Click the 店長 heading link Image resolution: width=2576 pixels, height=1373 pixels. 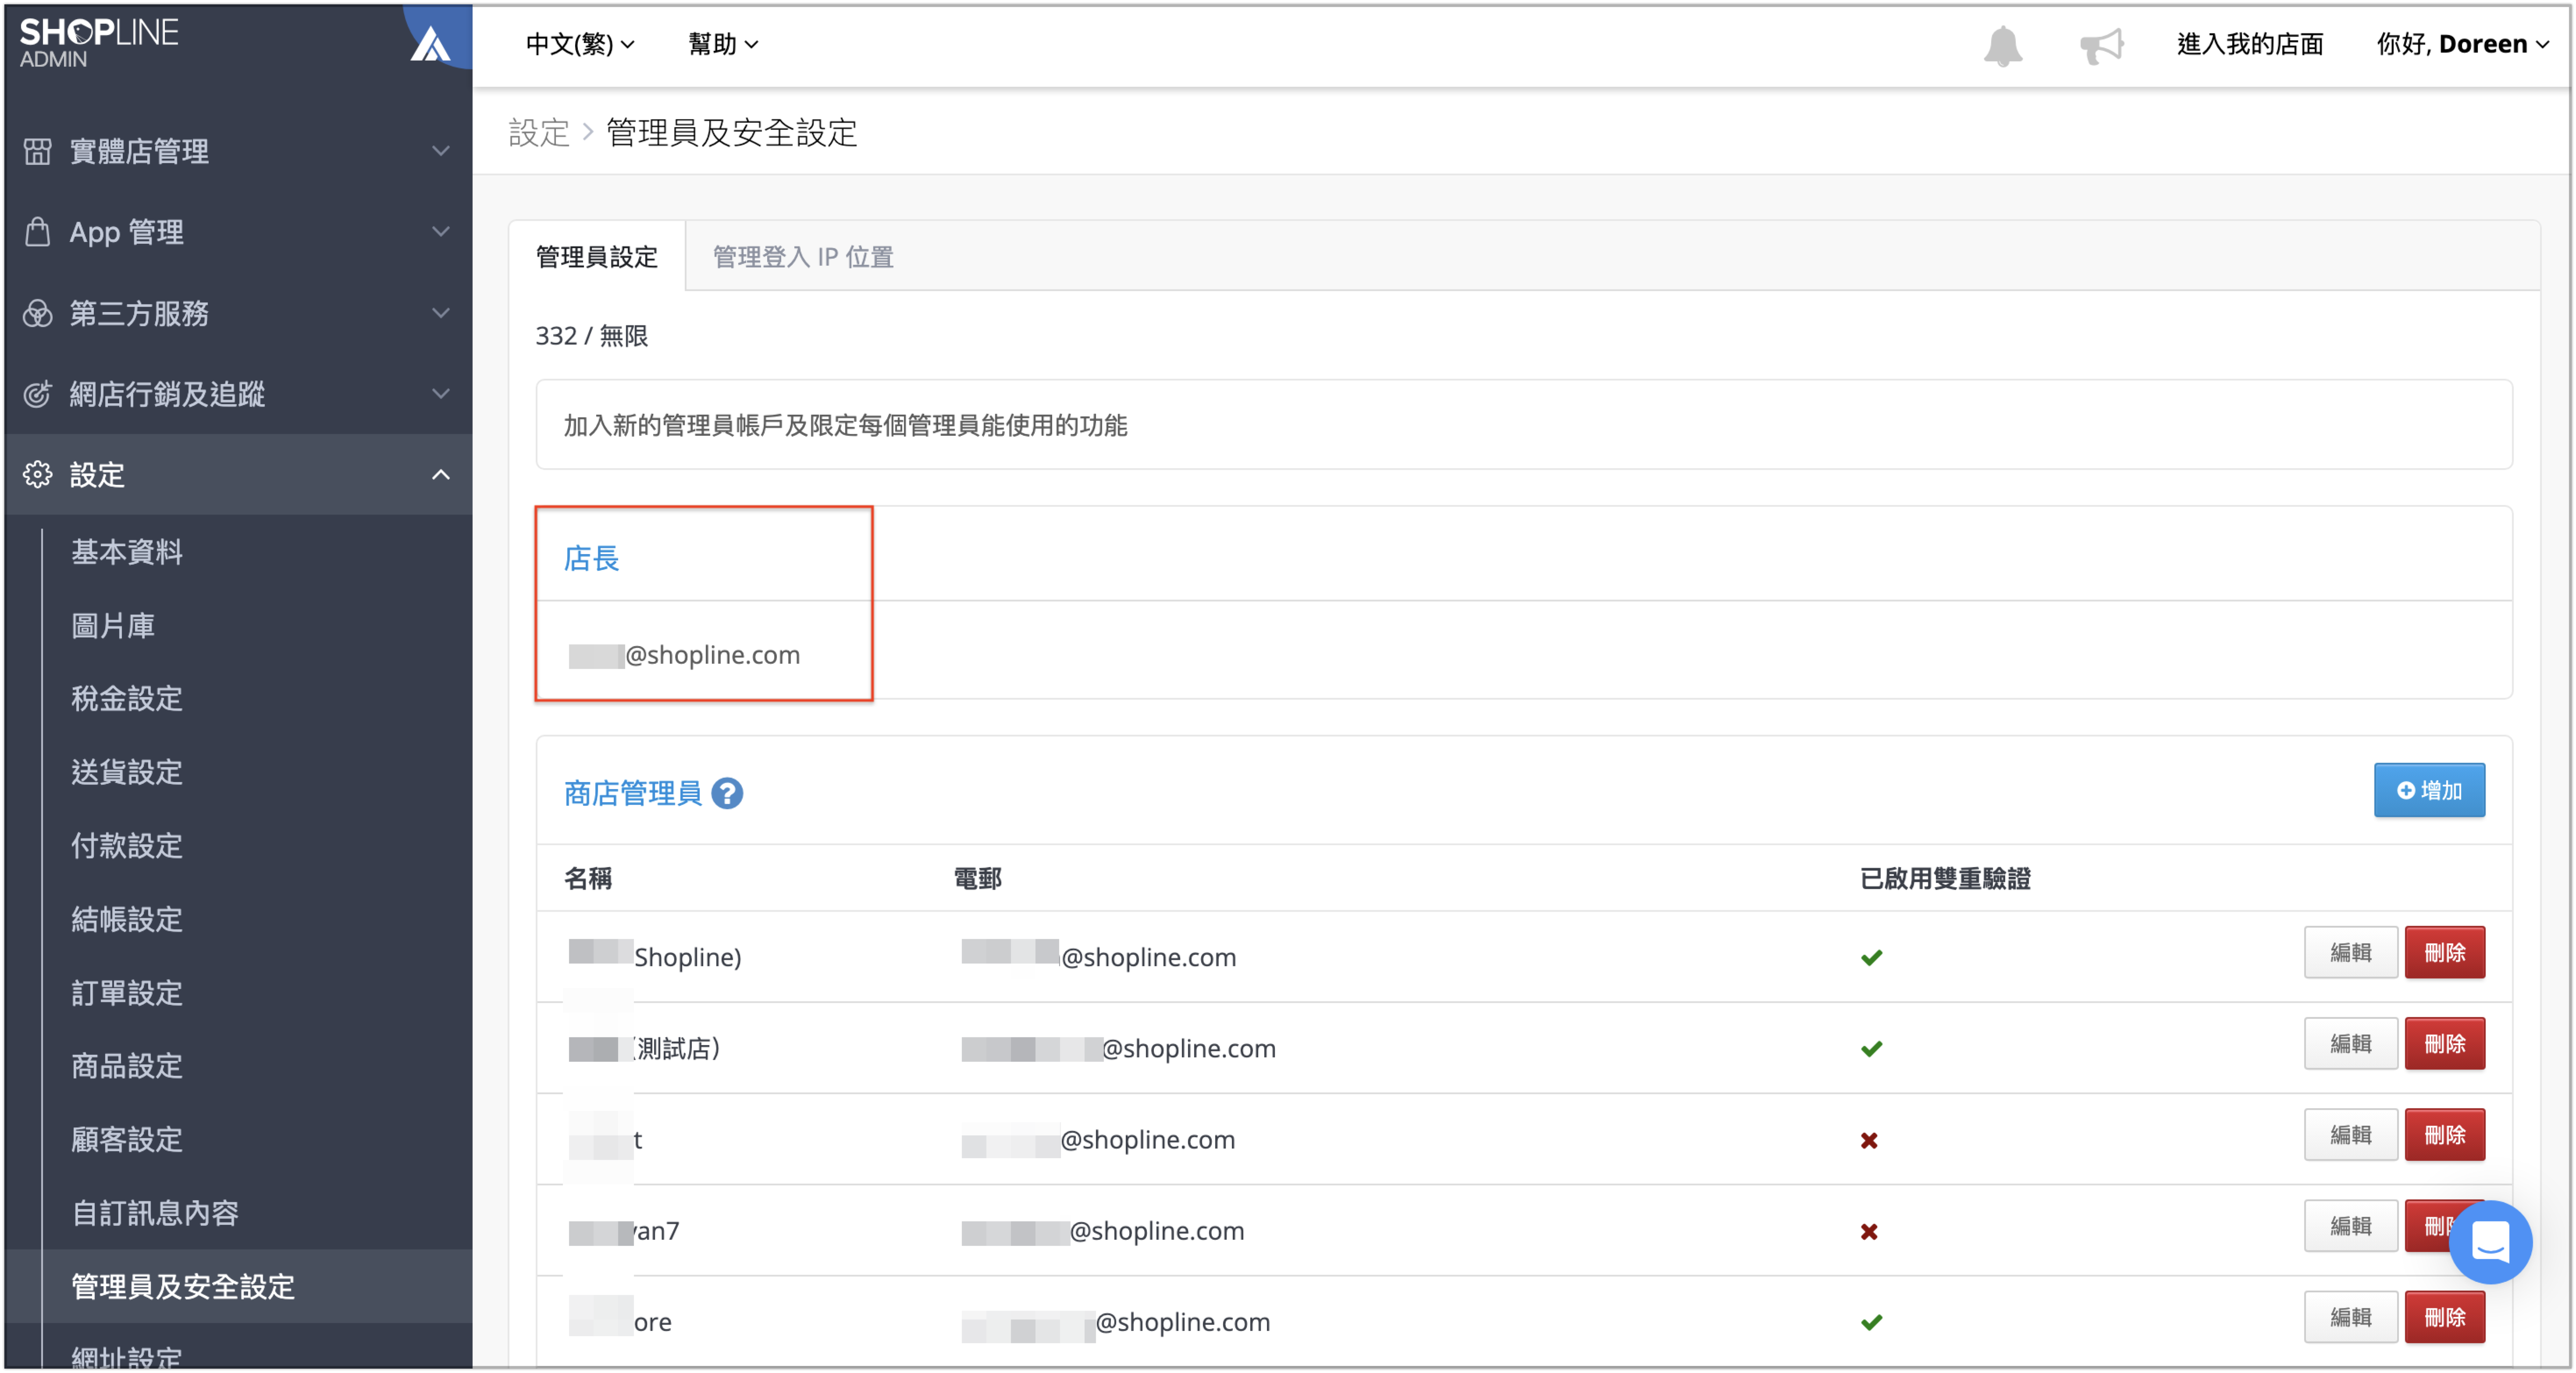tap(591, 558)
